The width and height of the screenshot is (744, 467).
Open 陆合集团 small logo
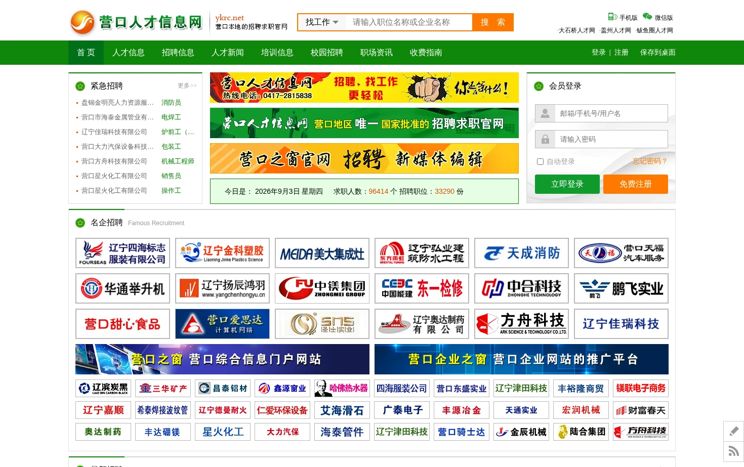581,432
